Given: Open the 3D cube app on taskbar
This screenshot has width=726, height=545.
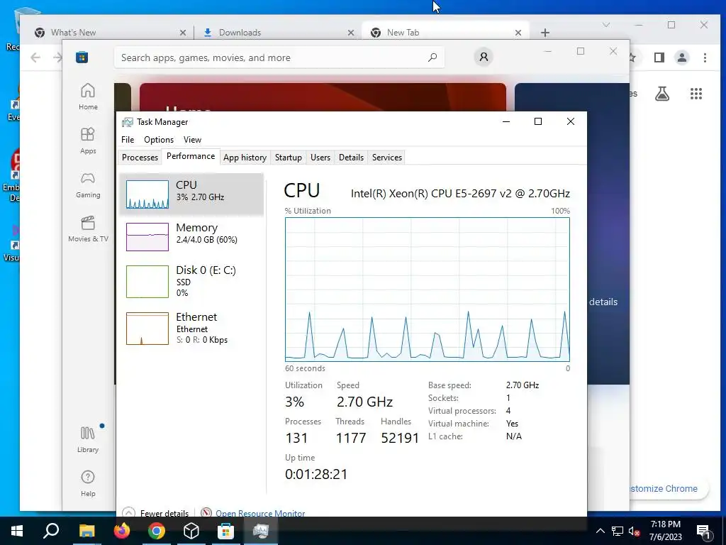Looking at the screenshot, I should point(191,531).
